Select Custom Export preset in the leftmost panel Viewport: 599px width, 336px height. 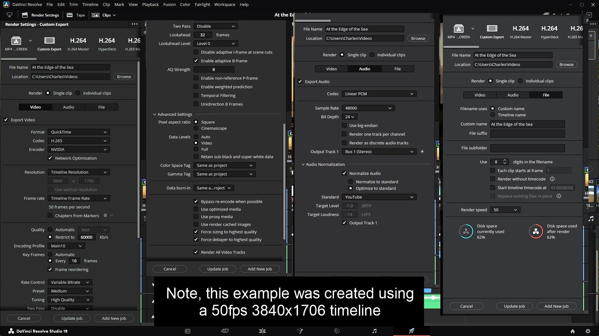(49, 44)
